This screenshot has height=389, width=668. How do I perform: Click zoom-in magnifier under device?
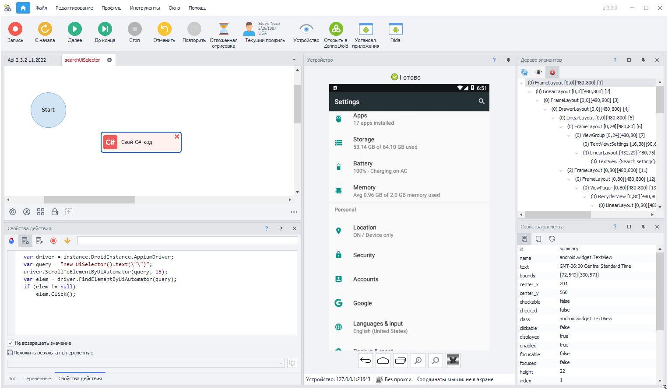tap(418, 361)
